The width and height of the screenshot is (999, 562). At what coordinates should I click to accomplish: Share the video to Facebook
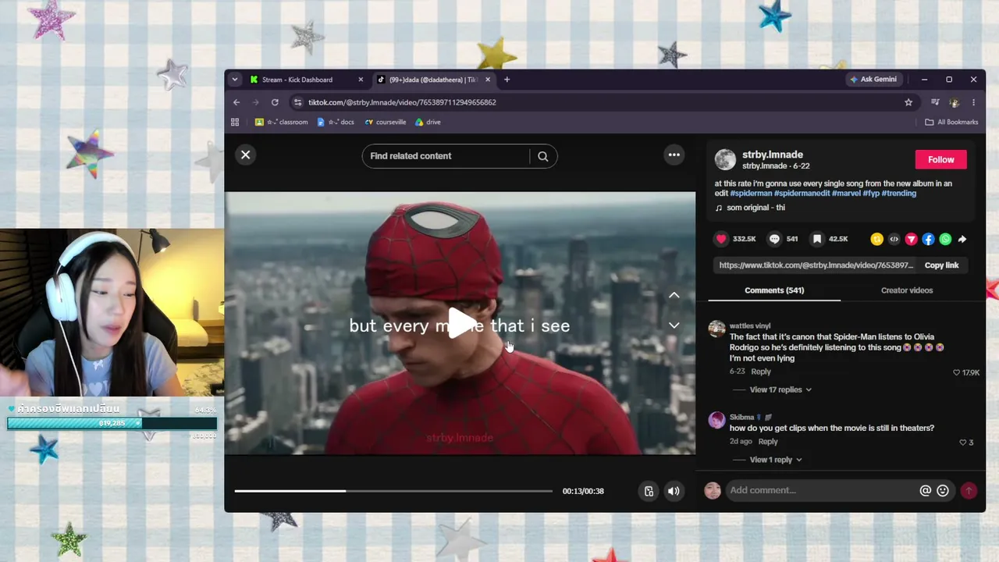(x=928, y=240)
